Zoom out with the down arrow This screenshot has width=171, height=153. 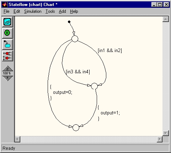(x=7, y=78)
